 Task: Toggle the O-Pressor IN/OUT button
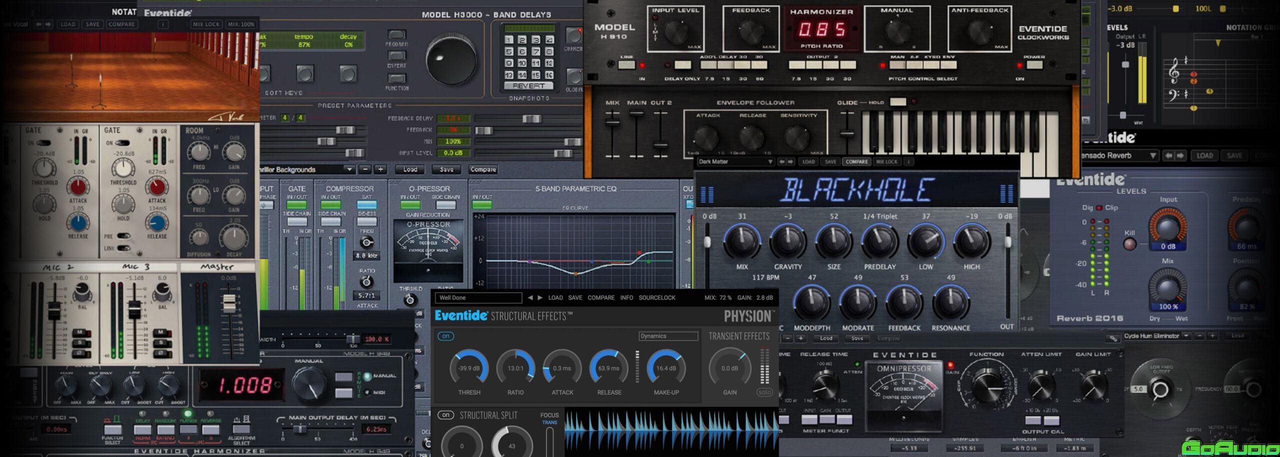pyautogui.click(x=410, y=204)
